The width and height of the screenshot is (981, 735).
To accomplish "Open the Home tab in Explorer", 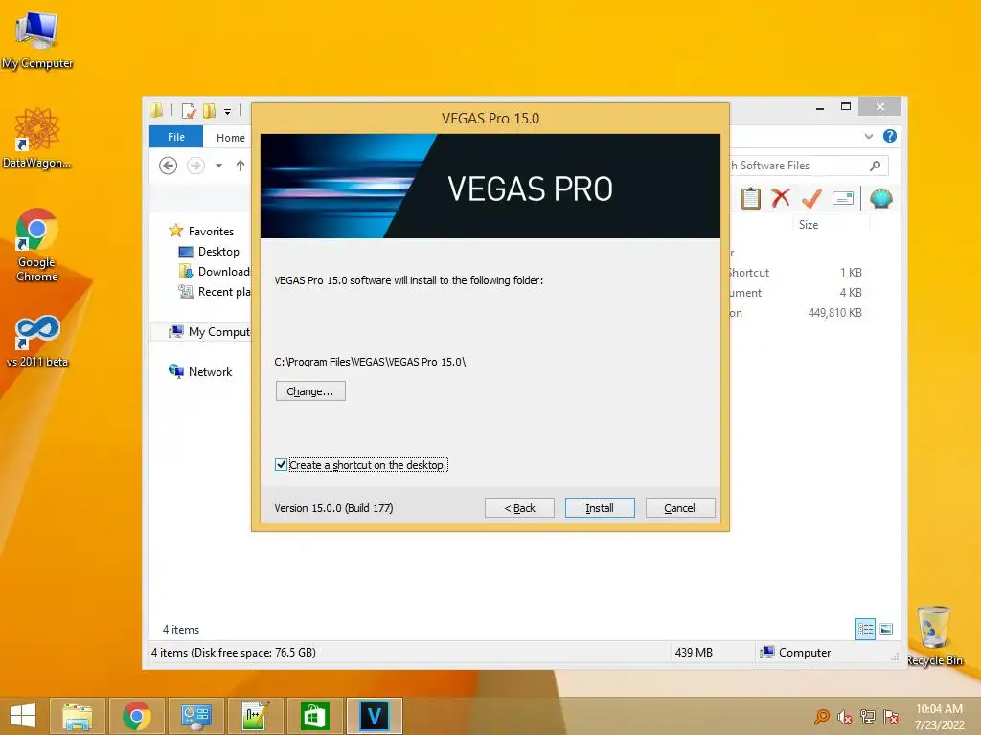I will click(230, 138).
